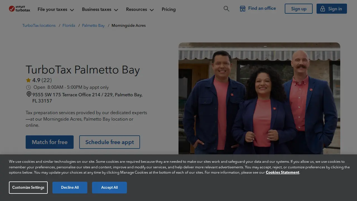Click the opening hours text

71,87
